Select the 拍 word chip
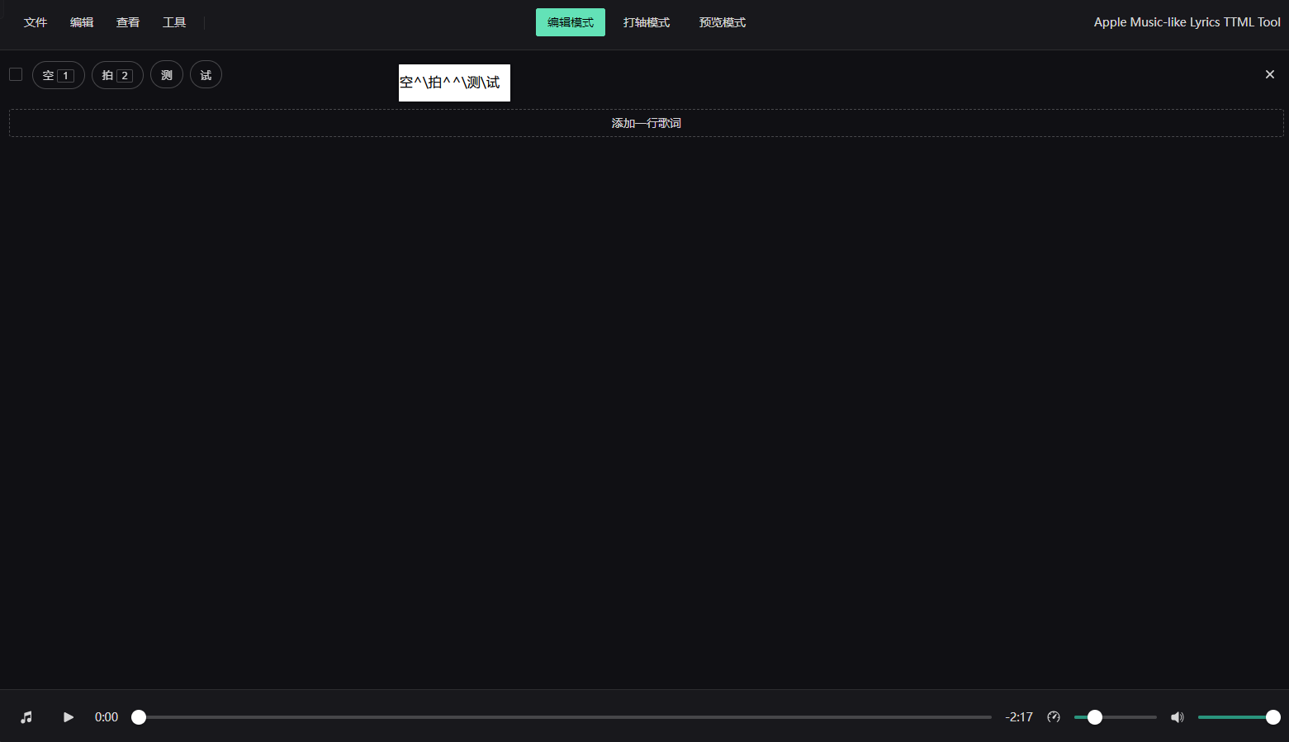Image resolution: width=1289 pixels, height=742 pixels. (x=117, y=75)
